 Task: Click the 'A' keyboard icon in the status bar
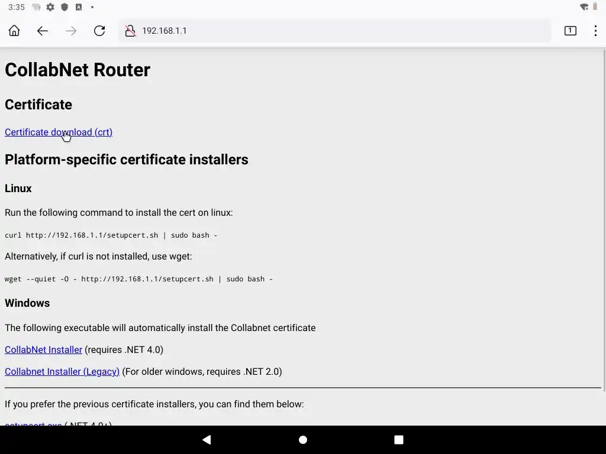79,7
